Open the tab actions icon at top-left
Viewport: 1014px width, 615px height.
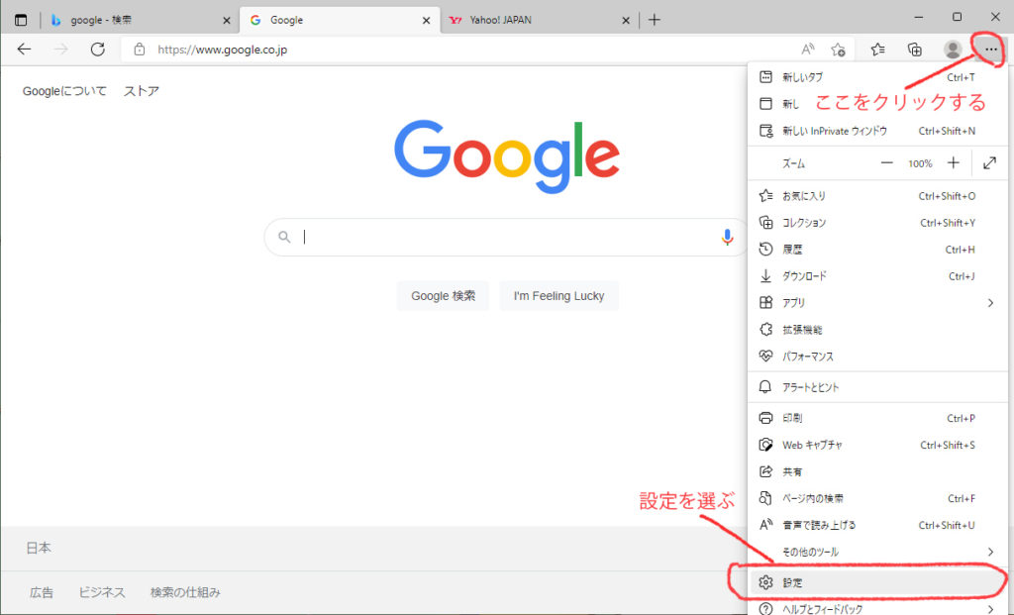point(21,20)
